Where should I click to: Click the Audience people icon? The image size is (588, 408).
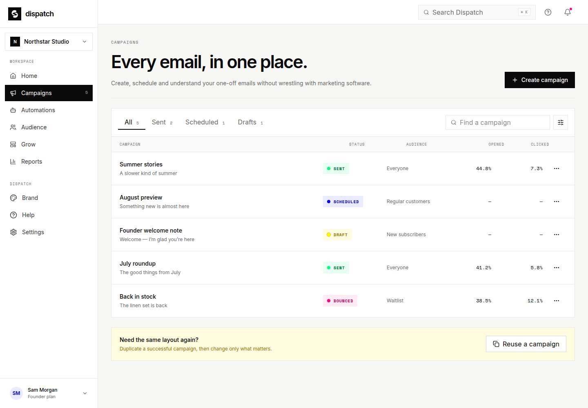[13, 127]
